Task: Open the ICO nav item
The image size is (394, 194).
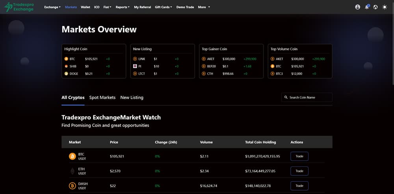Action: click(x=97, y=7)
